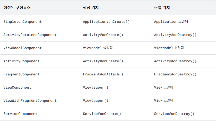
Task: Select the ViewModelComponent cell
Action: [x=23, y=48]
